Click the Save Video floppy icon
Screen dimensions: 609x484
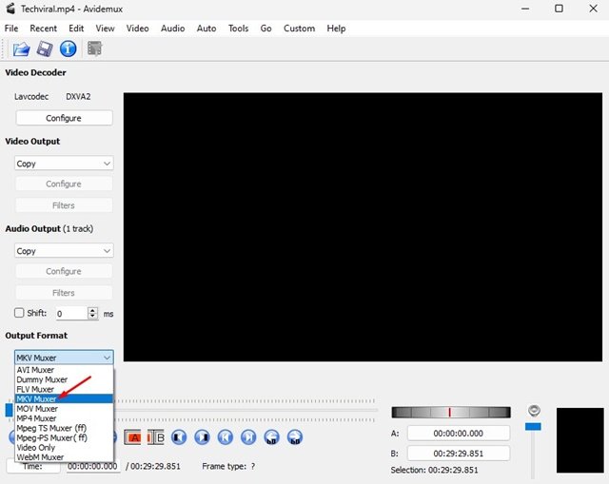(45, 48)
